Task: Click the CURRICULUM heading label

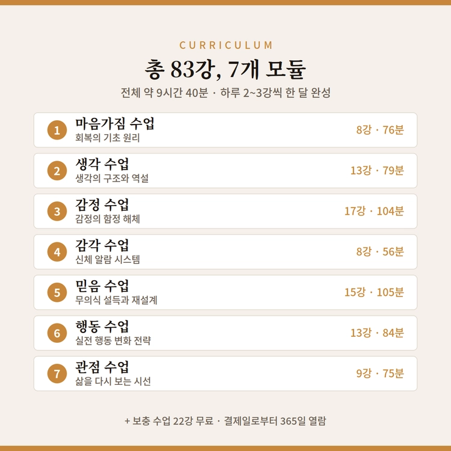Action: pyautogui.click(x=226, y=45)
